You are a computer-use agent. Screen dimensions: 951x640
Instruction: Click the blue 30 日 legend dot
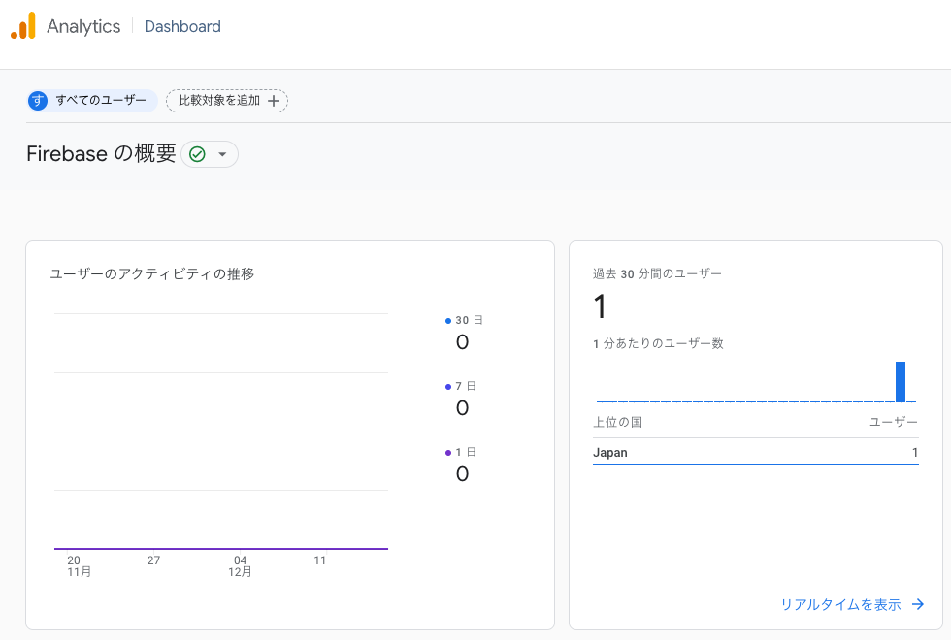coord(447,320)
